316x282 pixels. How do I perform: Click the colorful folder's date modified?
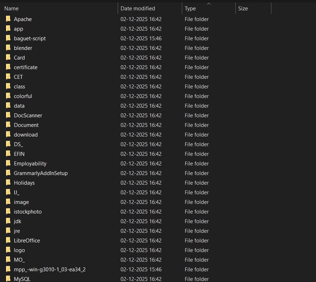(x=141, y=96)
